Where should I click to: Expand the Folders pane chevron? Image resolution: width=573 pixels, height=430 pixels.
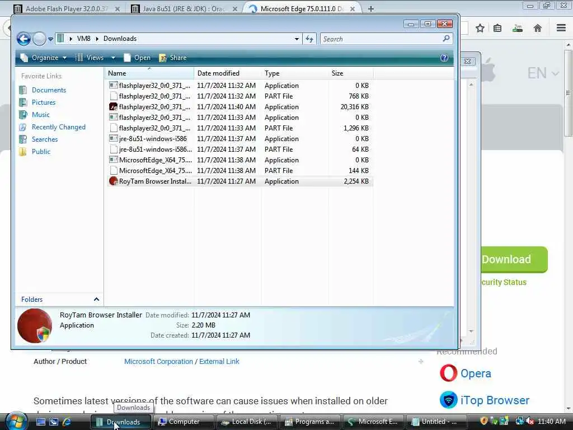(x=96, y=299)
